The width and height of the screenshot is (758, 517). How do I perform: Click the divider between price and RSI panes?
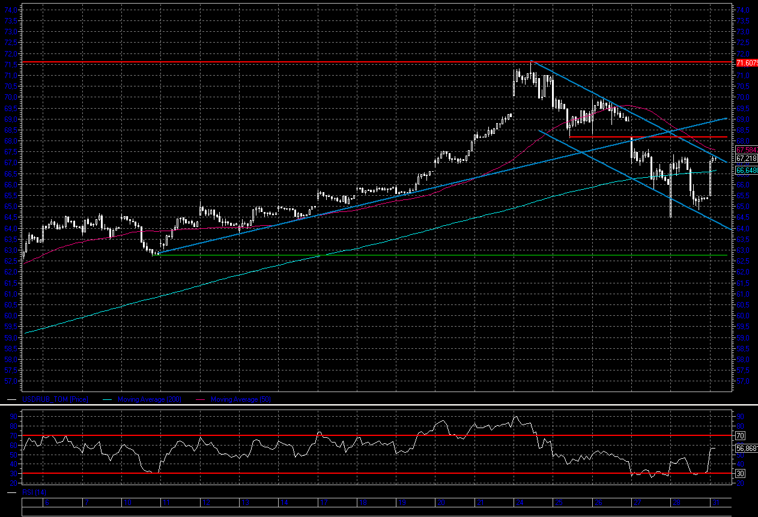coord(375,406)
